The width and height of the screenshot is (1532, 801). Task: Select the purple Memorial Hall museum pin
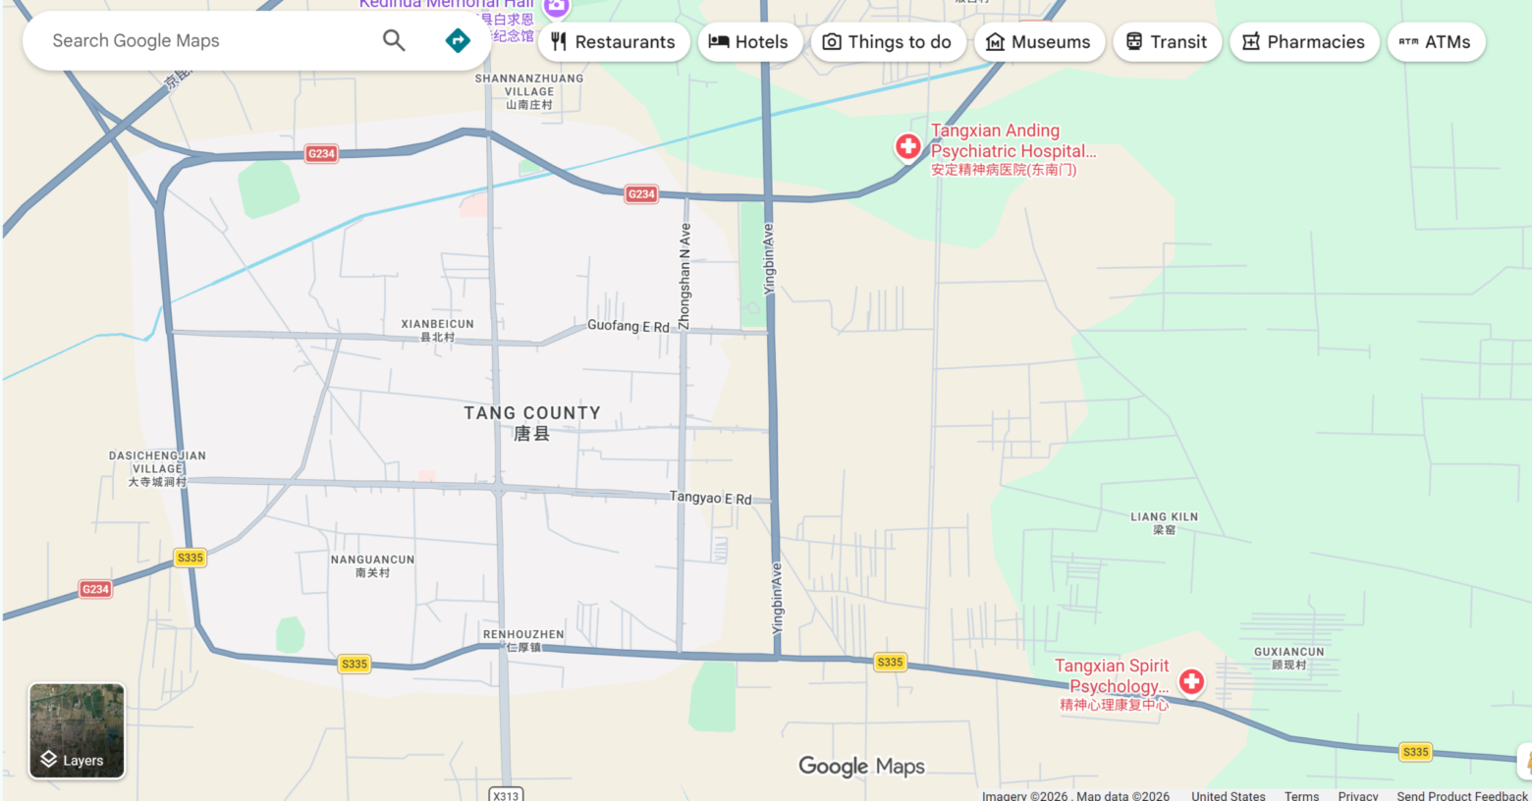(x=557, y=8)
